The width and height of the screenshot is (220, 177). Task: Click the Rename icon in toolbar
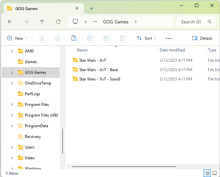point(90,38)
